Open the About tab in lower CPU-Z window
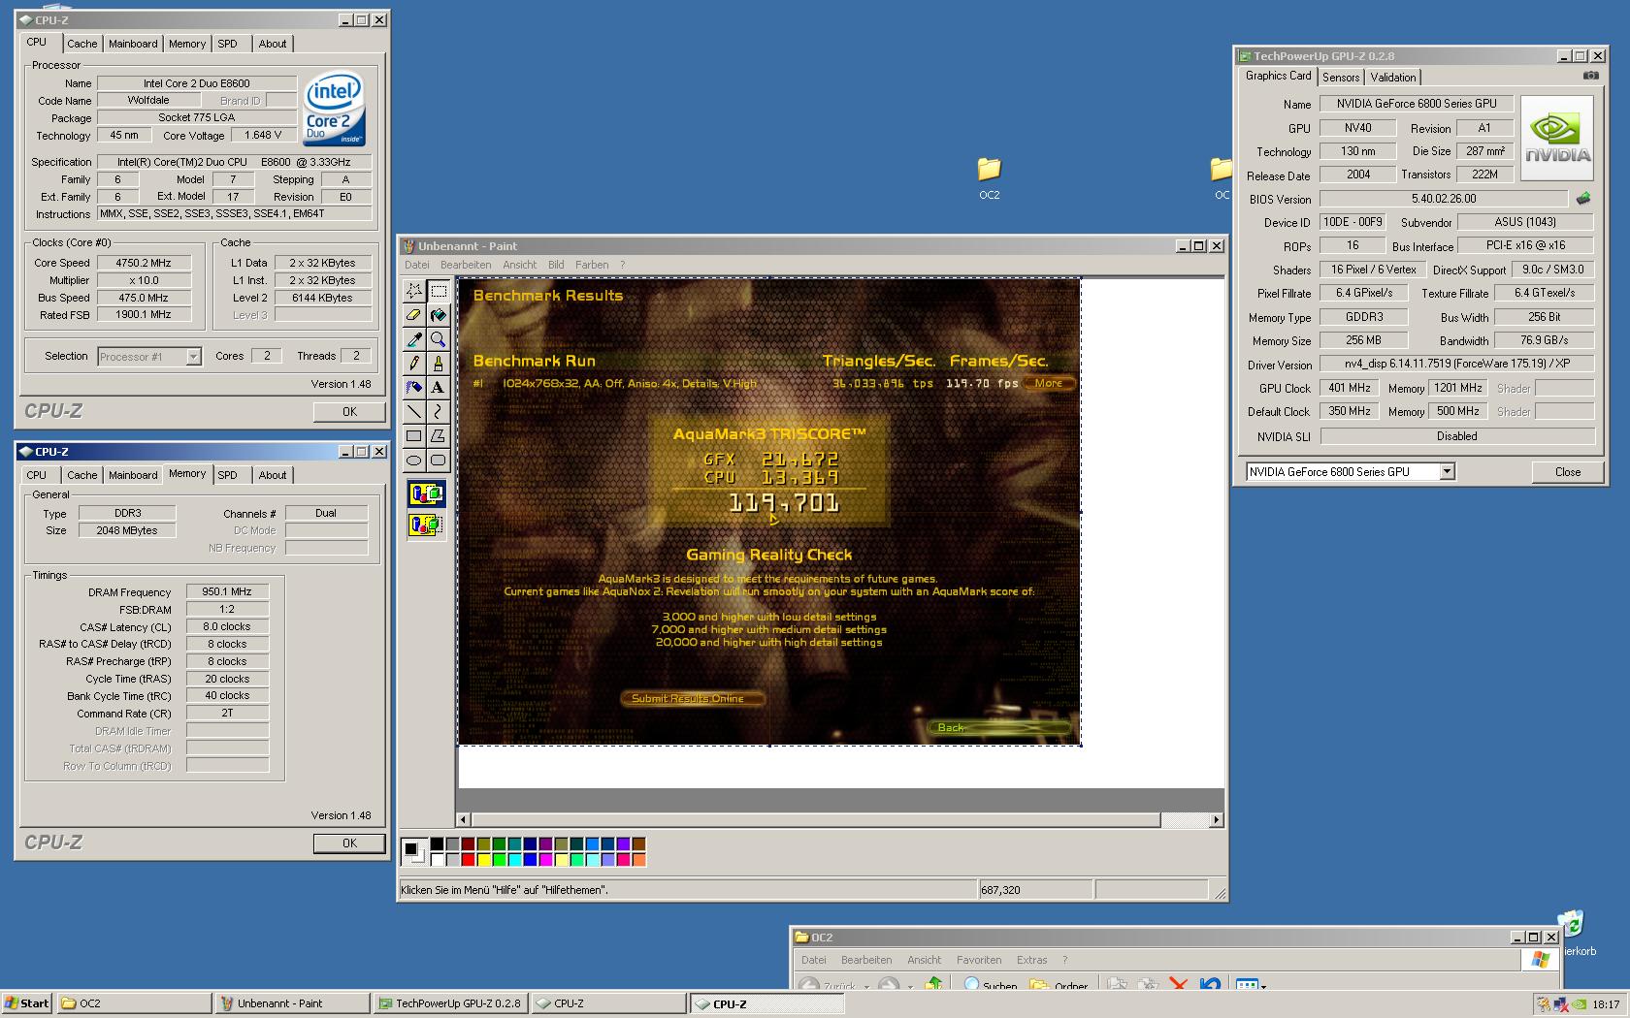 coord(273,475)
